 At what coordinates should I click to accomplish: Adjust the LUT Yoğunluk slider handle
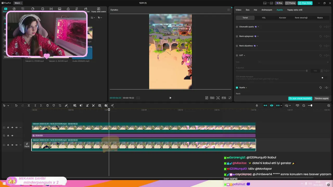click(307, 71)
